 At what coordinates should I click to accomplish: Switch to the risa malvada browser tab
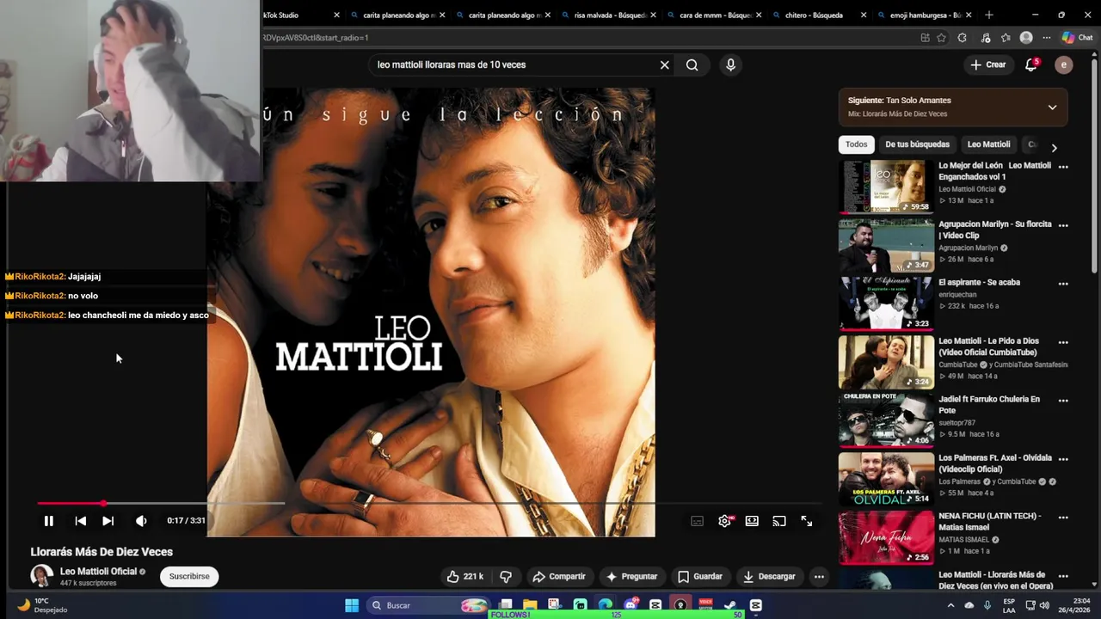607,15
